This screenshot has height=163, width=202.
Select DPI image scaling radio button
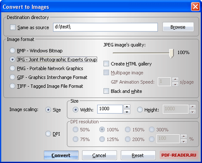[48, 134]
